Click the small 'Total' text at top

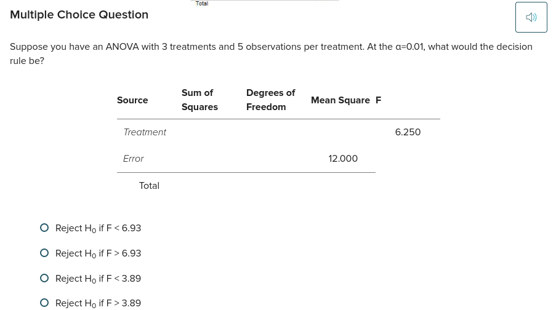click(202, 4)
